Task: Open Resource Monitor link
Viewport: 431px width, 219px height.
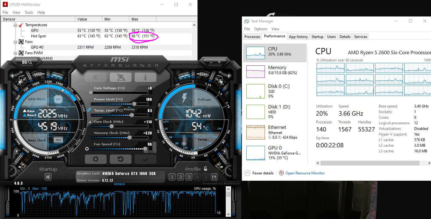Action: 302,173
